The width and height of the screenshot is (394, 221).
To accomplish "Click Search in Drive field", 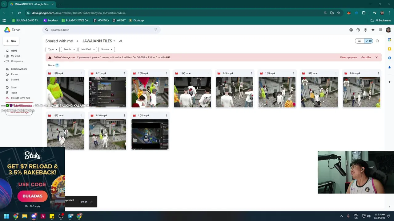I will pyautogui.click(x=101, y=30).
